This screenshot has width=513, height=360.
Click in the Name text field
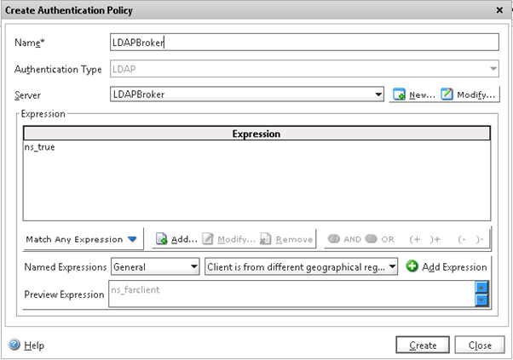[303, 43]
